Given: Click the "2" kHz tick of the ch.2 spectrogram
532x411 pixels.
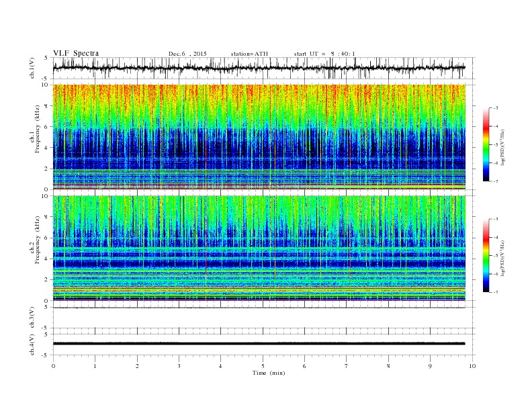Looking at the screenshot, I should tap(47, 280).
